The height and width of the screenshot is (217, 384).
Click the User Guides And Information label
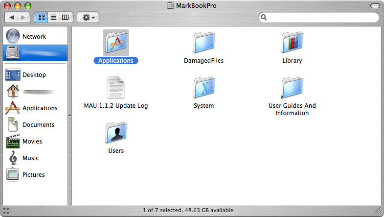pyautogui.click(x=292, y=109)
